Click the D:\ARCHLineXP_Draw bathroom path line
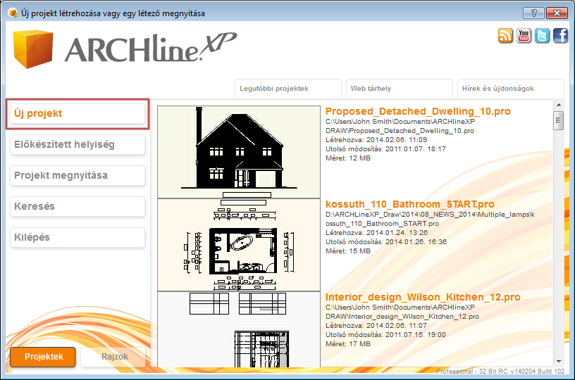The height and width of the screenshot is (380, 575). click(x=430, y=215)
